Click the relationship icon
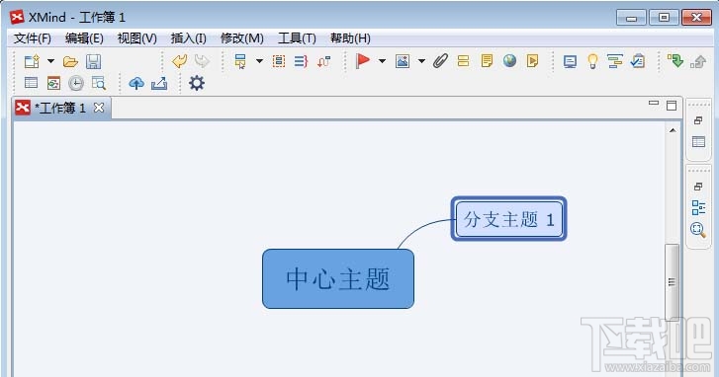Image resolution: width=719 pixels, height=377 pixels. pos(323,61)
